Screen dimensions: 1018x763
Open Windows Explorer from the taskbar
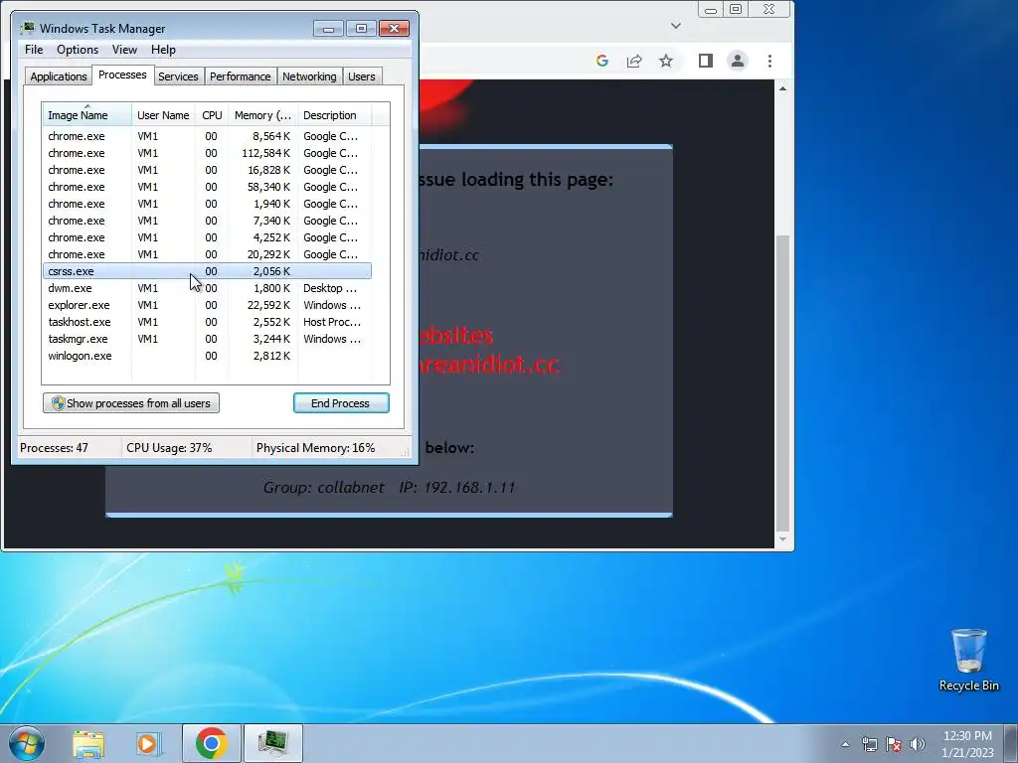88,743
